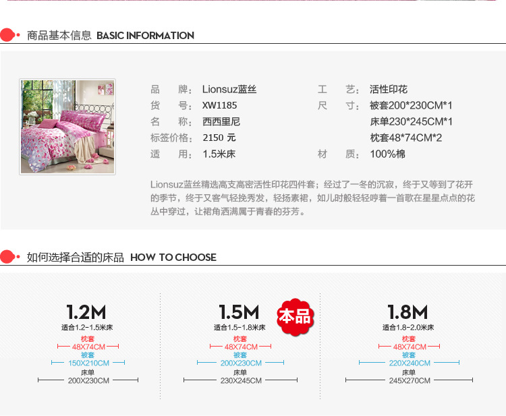This screenshot has height=416, width=506.
Task: Click the Lionsuz蓝丝 brand name
Action: pyautogui.click(x=229, y=89)
